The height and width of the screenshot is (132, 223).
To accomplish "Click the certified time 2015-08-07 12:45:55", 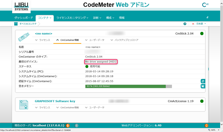I will pyautogui.click(x=99, y=81).
